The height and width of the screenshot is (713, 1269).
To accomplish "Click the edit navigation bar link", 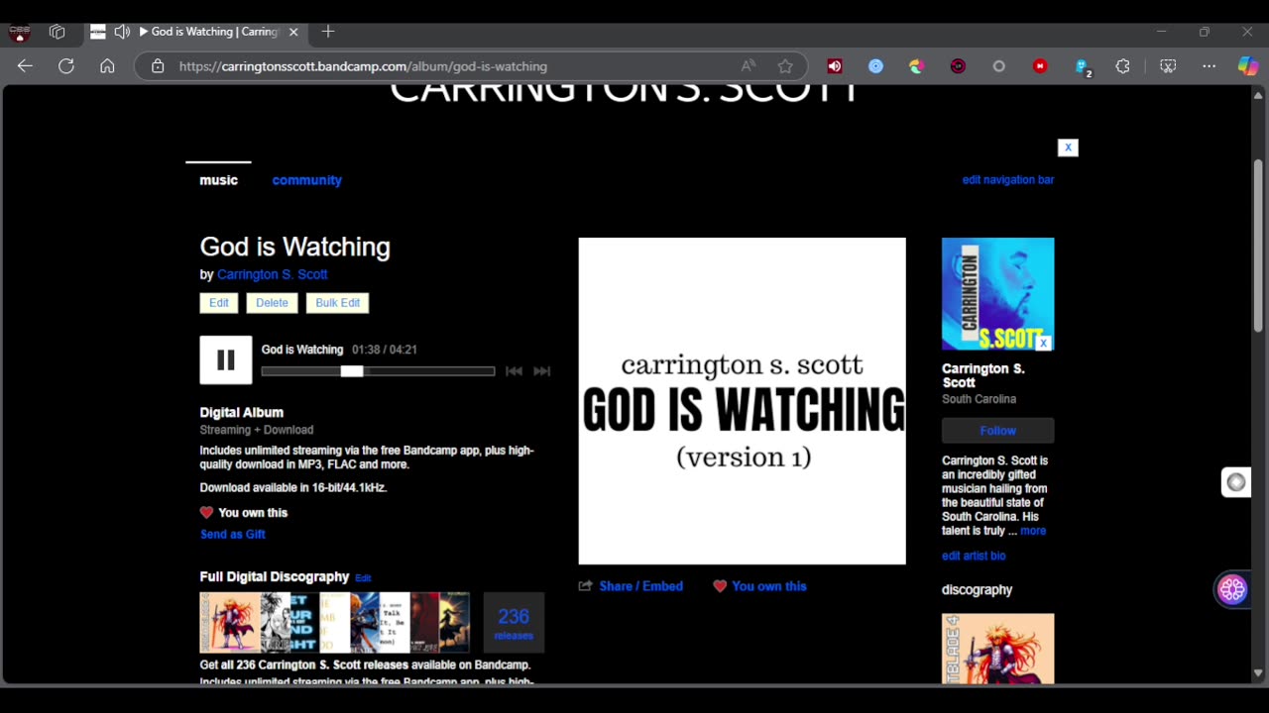I will pos(1008,180).
